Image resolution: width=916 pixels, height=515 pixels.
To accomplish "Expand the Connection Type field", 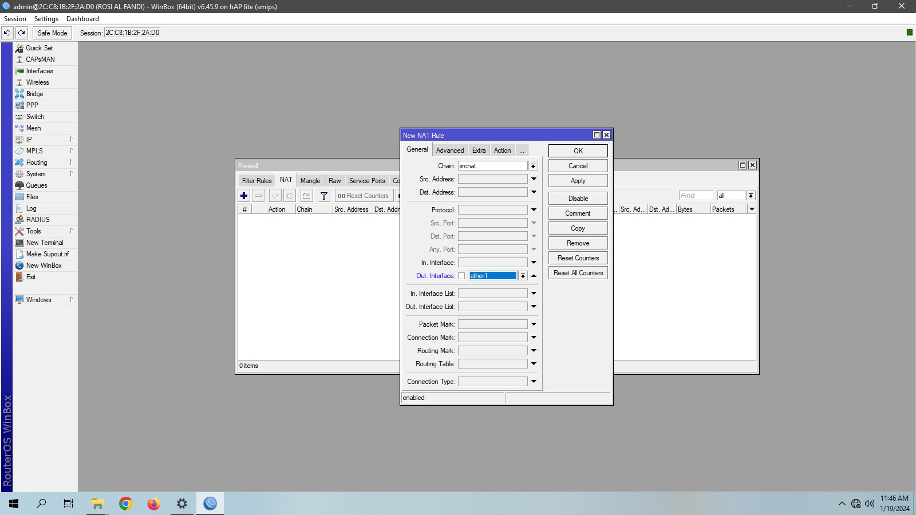I will [534, 382].
